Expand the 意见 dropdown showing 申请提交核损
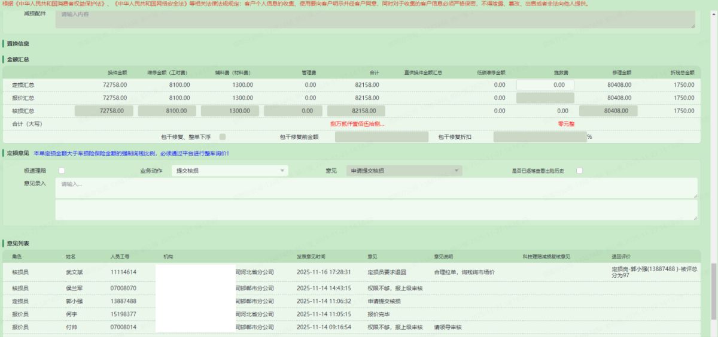The width and height of the screenshot is (718, 337). (404, 171)
